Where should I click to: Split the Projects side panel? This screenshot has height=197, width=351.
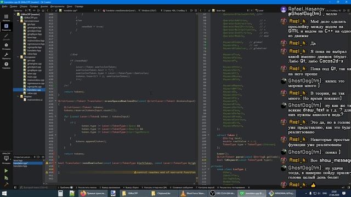tap(38, 10)
